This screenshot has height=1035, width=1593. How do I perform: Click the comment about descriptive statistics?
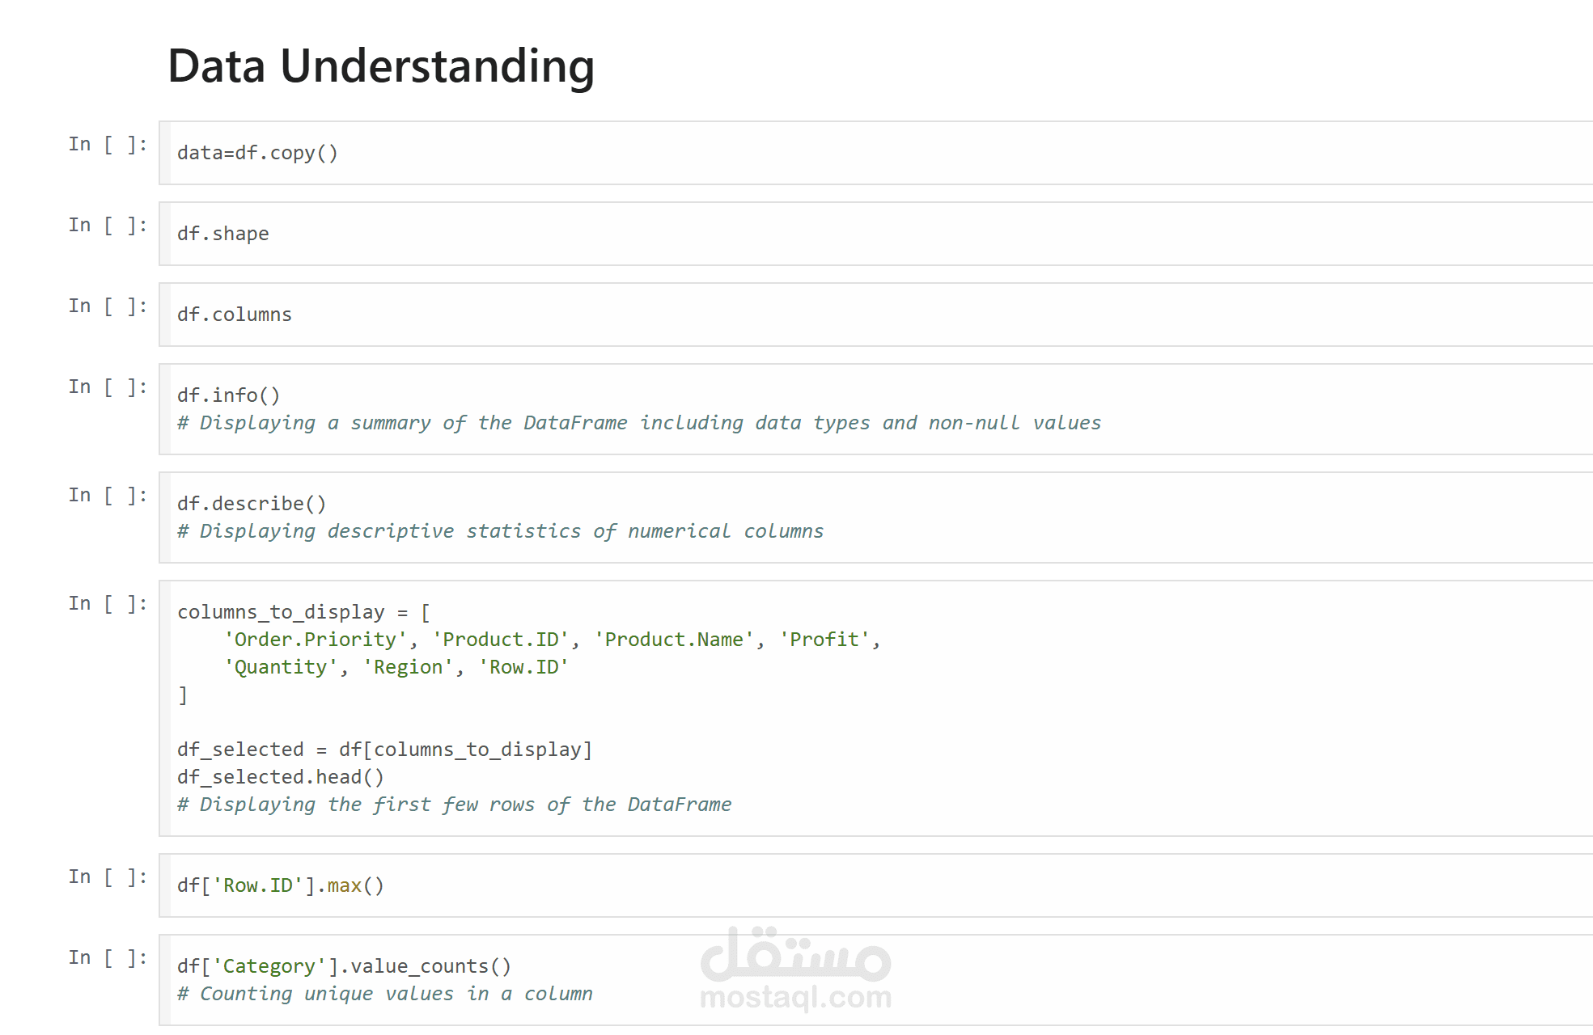tap(500, 531)
